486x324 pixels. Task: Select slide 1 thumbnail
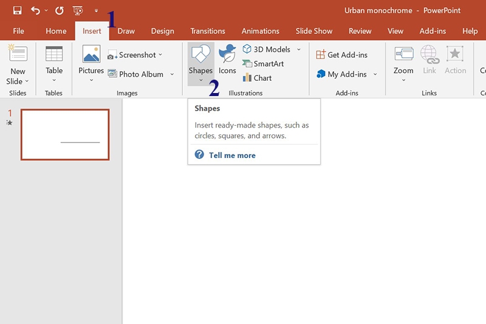(65, 134)
